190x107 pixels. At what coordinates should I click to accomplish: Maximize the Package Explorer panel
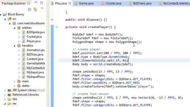coord(42,3)
